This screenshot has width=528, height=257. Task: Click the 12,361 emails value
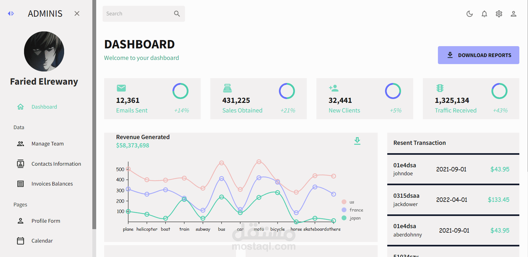tap(128, 100)
